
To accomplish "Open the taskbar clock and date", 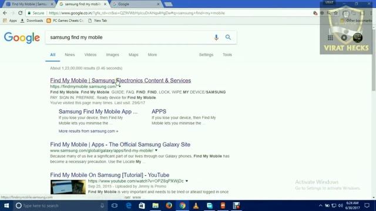I will (352, 206).
